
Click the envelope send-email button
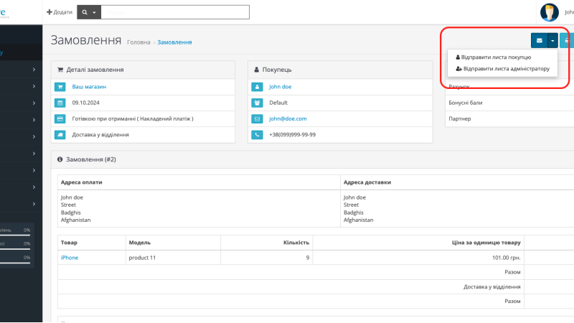(540, 41)
